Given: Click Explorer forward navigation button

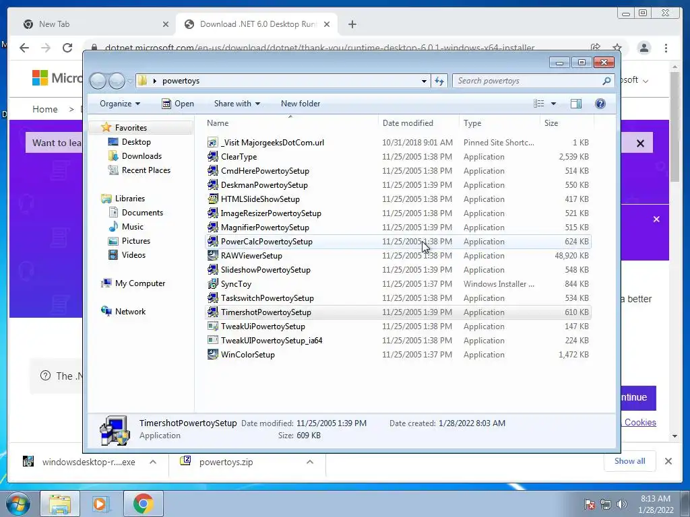Looking at the screenshot, I should [x=117, y=81].
